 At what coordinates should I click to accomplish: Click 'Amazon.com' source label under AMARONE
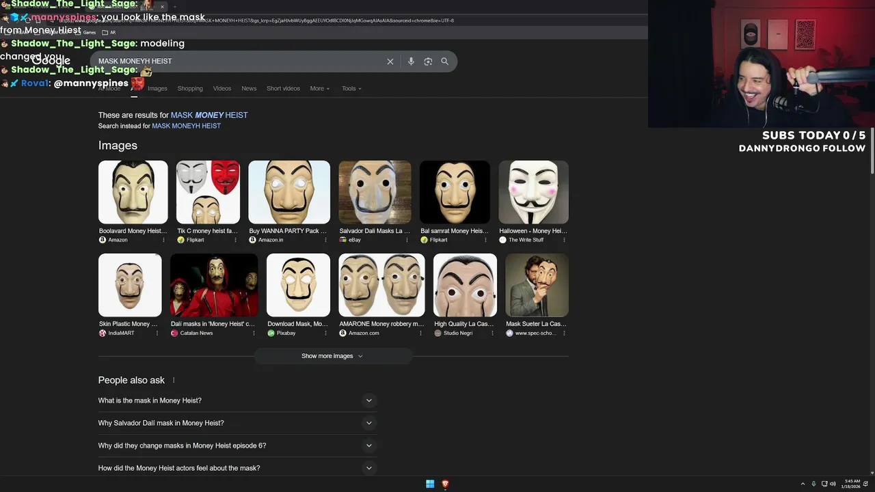[x=364, y=333]
